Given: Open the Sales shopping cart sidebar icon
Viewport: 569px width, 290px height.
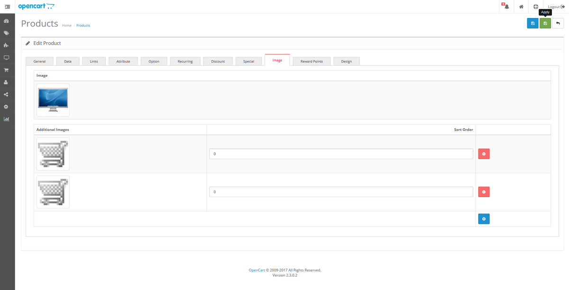Looking at the screenshot, I should tap(7, 70).
